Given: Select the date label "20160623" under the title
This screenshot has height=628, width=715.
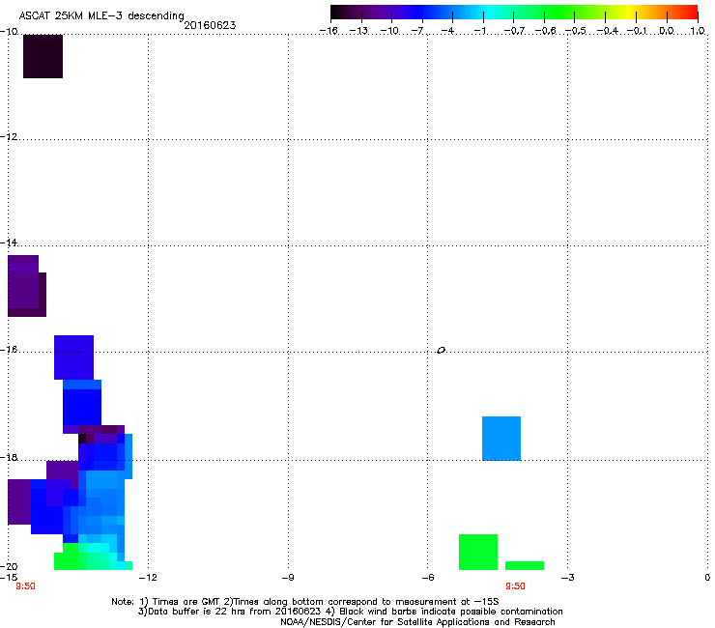Looking at the screenshot, I should (x=210, y=25).
